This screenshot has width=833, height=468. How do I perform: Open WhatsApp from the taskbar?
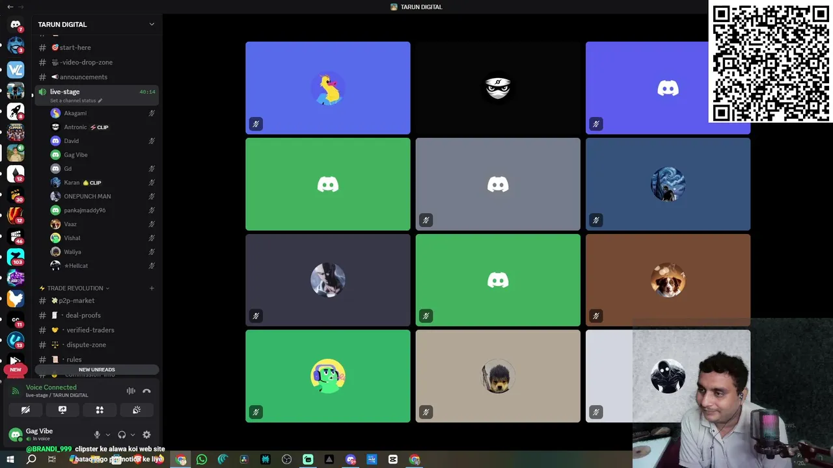pyautogui.click(x=202, y=460)
